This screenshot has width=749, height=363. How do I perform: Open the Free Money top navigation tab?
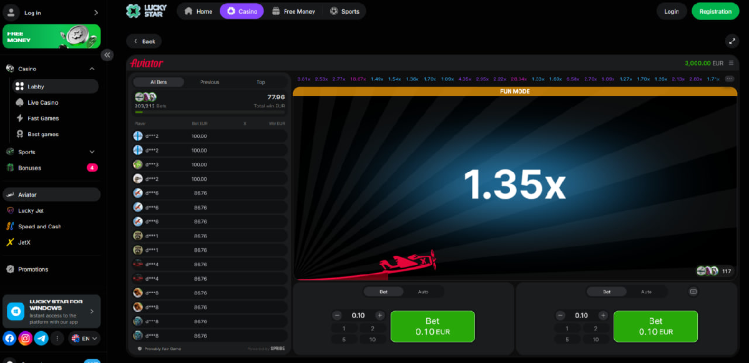point(293,11)
